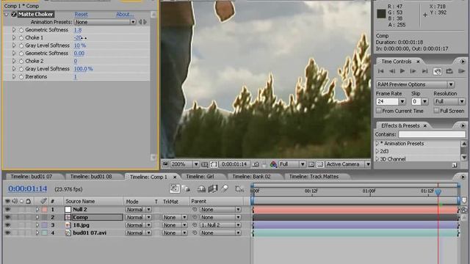Click the Iterations stopwatch icon

pyautogui.click(x=21, y=77)
